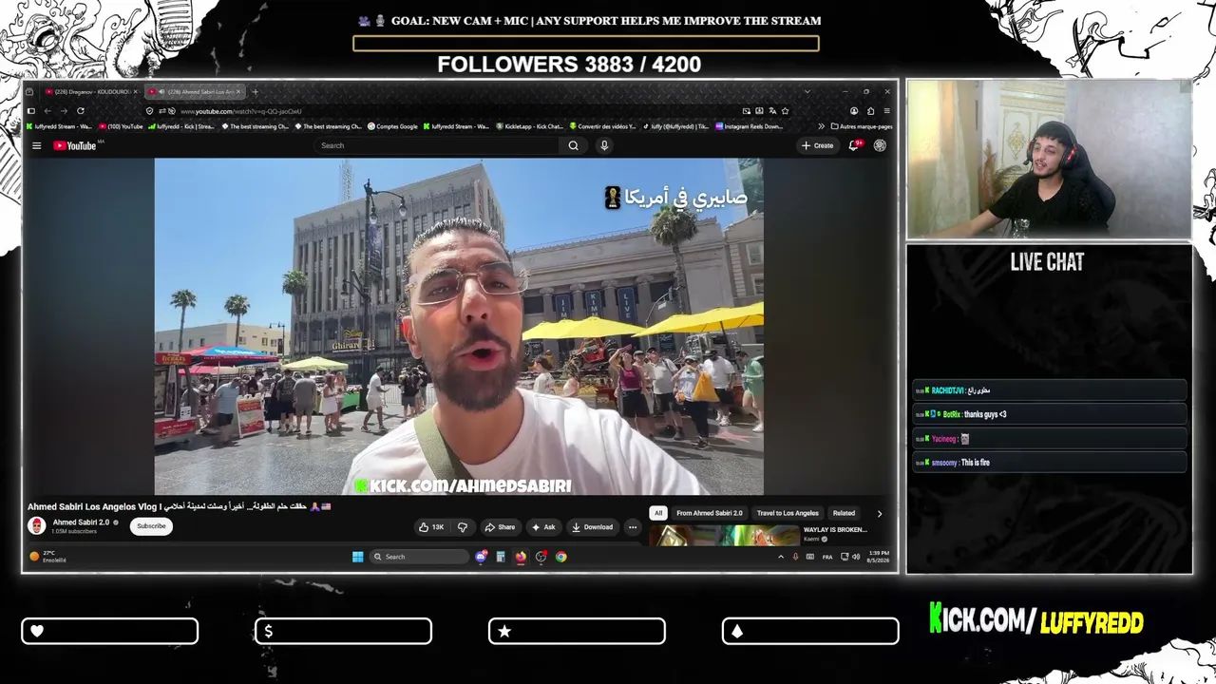Show more filter chips with right arrow
The height and width of the screenshot is (684, 1216).
(x=879, y=513)
